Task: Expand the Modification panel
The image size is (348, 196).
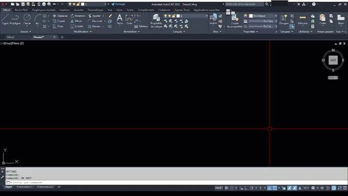Action: pyautogui.click(x=83, y=32)
